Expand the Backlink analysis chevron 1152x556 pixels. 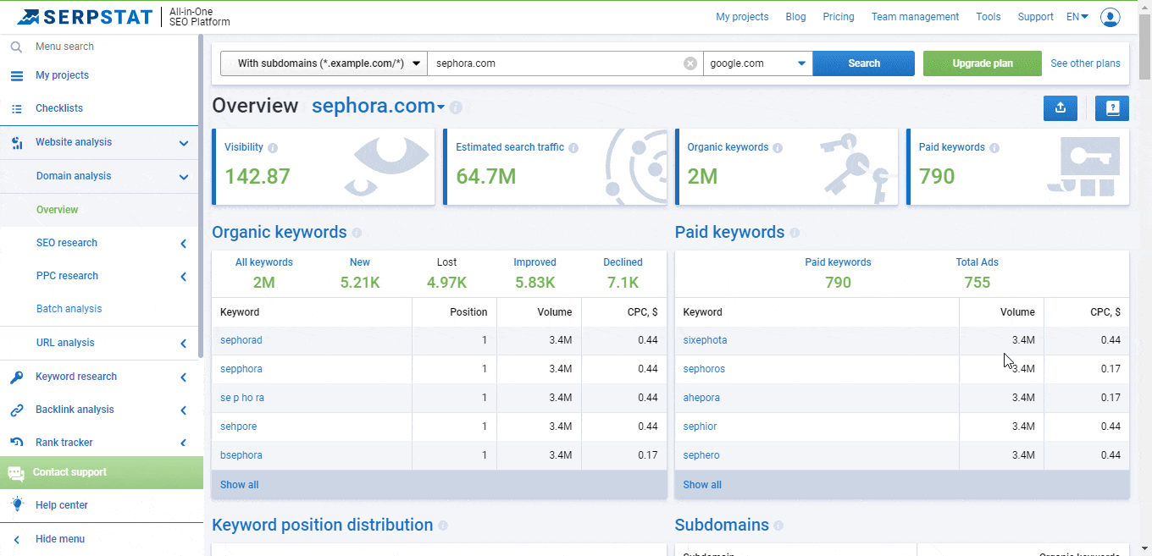[184, 410]
